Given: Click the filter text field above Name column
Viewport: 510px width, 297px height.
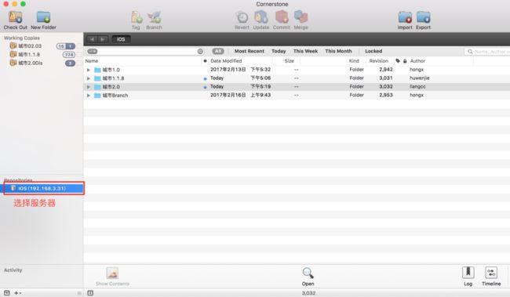Looking at the screenshot, I should coord(144,52).
